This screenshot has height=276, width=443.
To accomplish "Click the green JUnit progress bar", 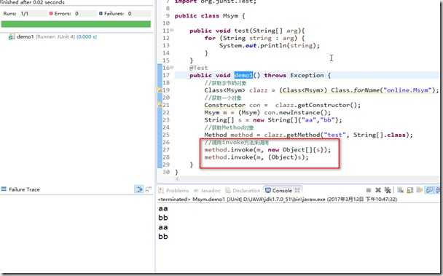I will [x=76, y=24].
